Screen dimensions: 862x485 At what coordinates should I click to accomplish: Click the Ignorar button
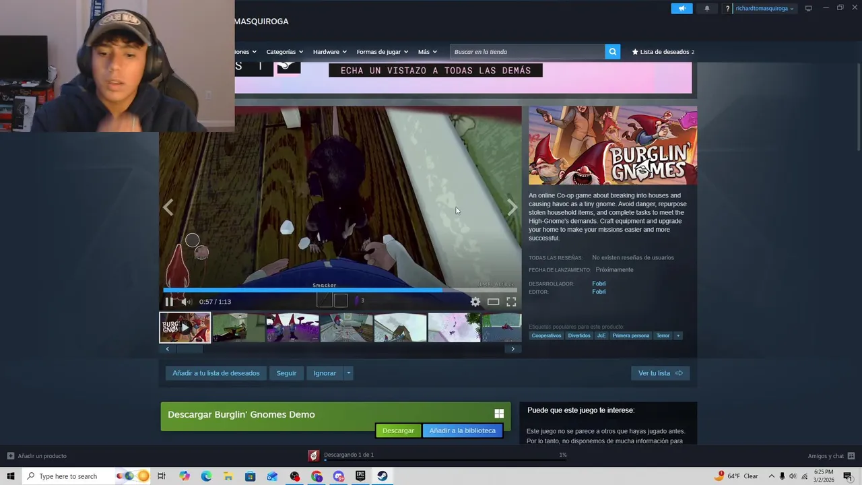[x=325, y=373]
